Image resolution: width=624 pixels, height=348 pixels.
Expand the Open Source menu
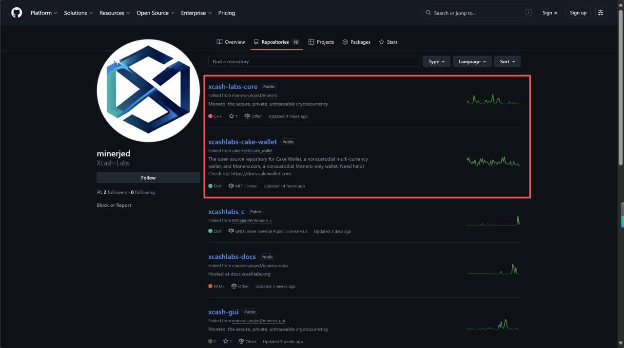point(156,13)
